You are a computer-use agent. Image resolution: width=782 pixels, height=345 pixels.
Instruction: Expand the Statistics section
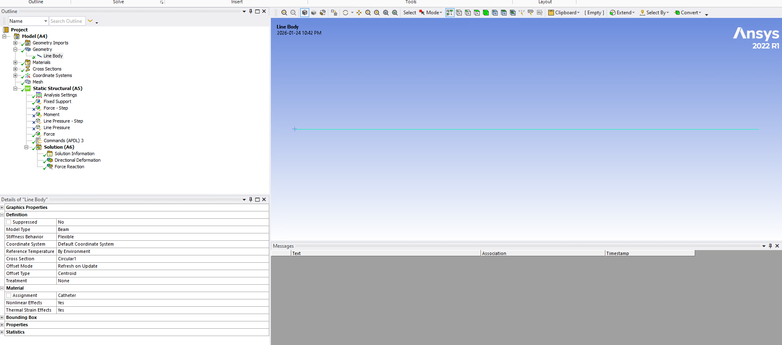(2, 332)
